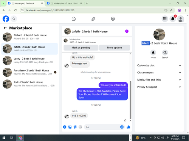
Task: Click Mark as pending button
Action: point(81,48)
